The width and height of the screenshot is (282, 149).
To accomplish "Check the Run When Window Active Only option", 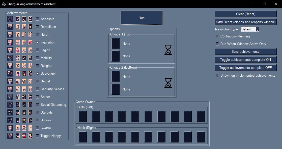I will 217,44.
